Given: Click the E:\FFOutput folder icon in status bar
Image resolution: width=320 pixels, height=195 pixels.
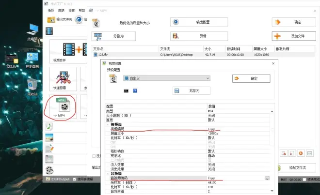Looking at the screenshot, I should coord(48,179).
